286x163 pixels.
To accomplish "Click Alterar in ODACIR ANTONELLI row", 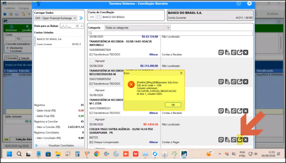I will click(x=153, y=54).
